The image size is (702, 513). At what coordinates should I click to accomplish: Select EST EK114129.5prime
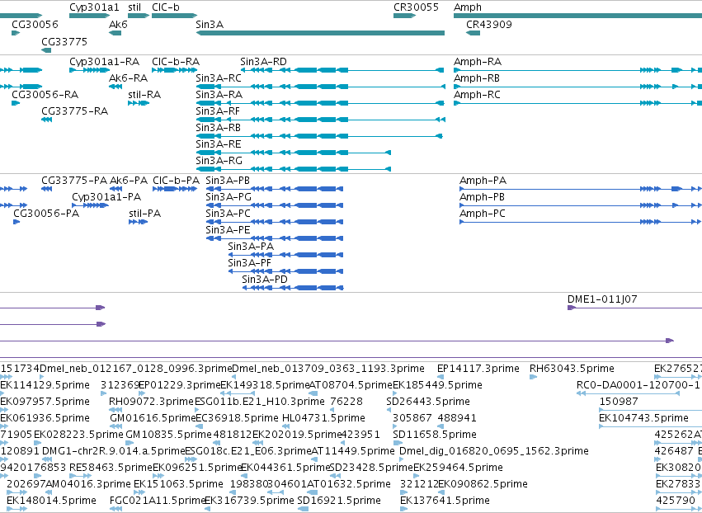point(3,393)
